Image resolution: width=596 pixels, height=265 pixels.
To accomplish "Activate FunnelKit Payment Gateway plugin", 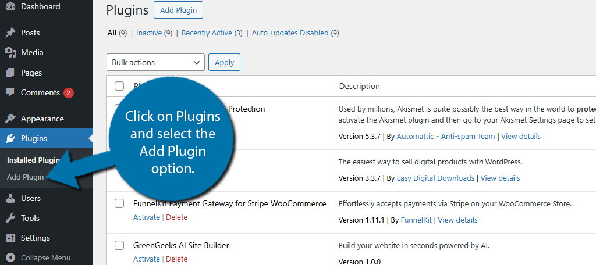I will point(147,217).
